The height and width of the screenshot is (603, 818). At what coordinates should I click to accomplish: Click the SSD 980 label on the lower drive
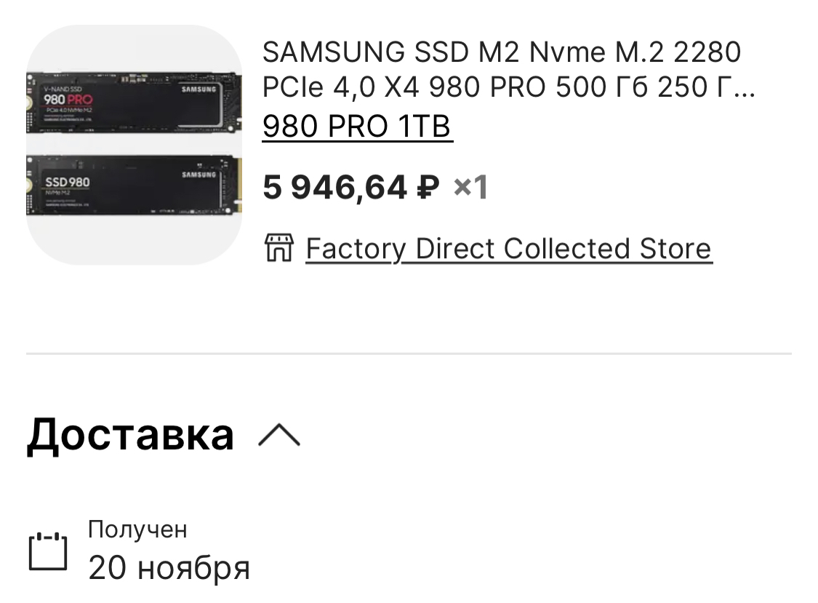tap(68, 181)
